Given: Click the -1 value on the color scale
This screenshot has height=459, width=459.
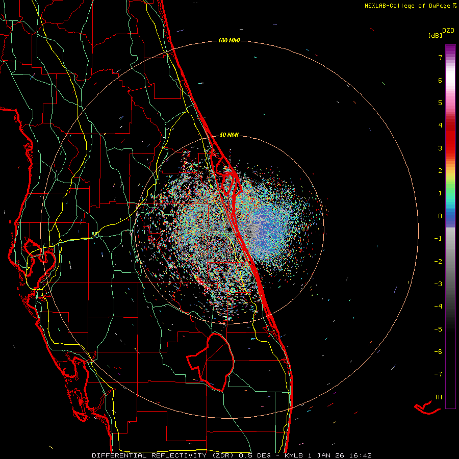Looking at the screenshot, I should pyautogui.click(x=438, y=239).
